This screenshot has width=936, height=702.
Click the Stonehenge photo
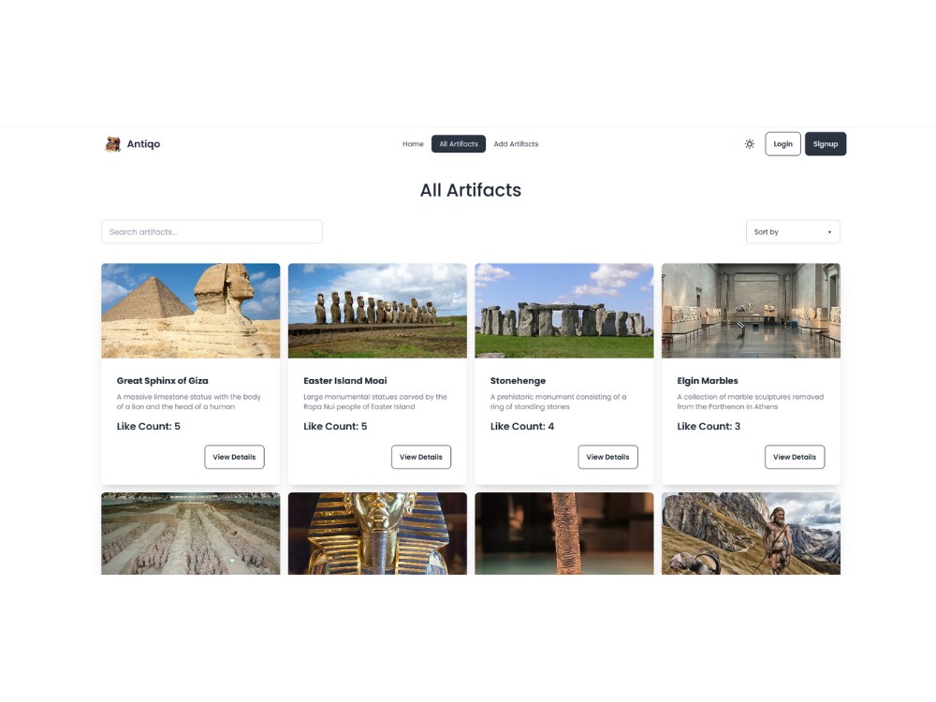[564, 311]
